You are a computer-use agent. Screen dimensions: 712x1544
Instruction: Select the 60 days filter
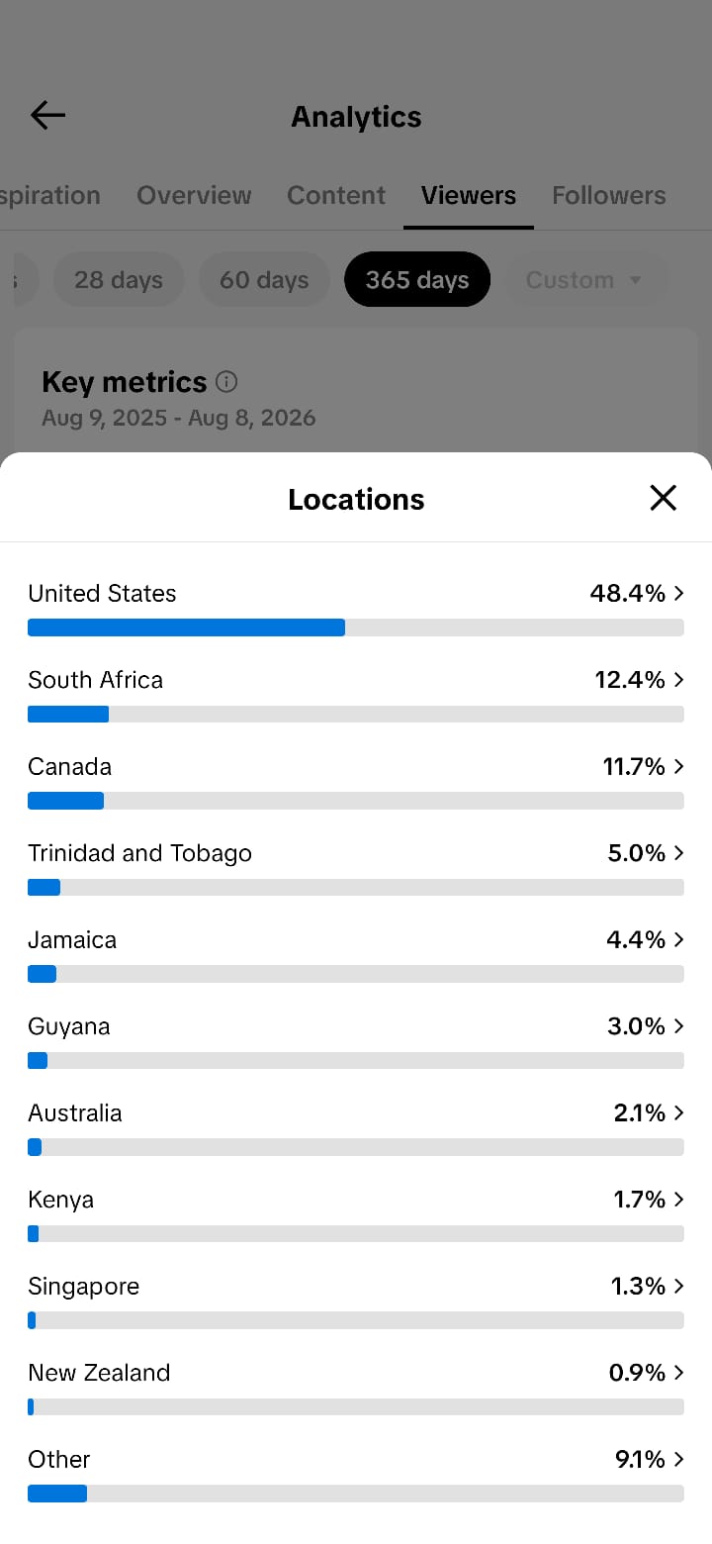[x=264, y=279]
